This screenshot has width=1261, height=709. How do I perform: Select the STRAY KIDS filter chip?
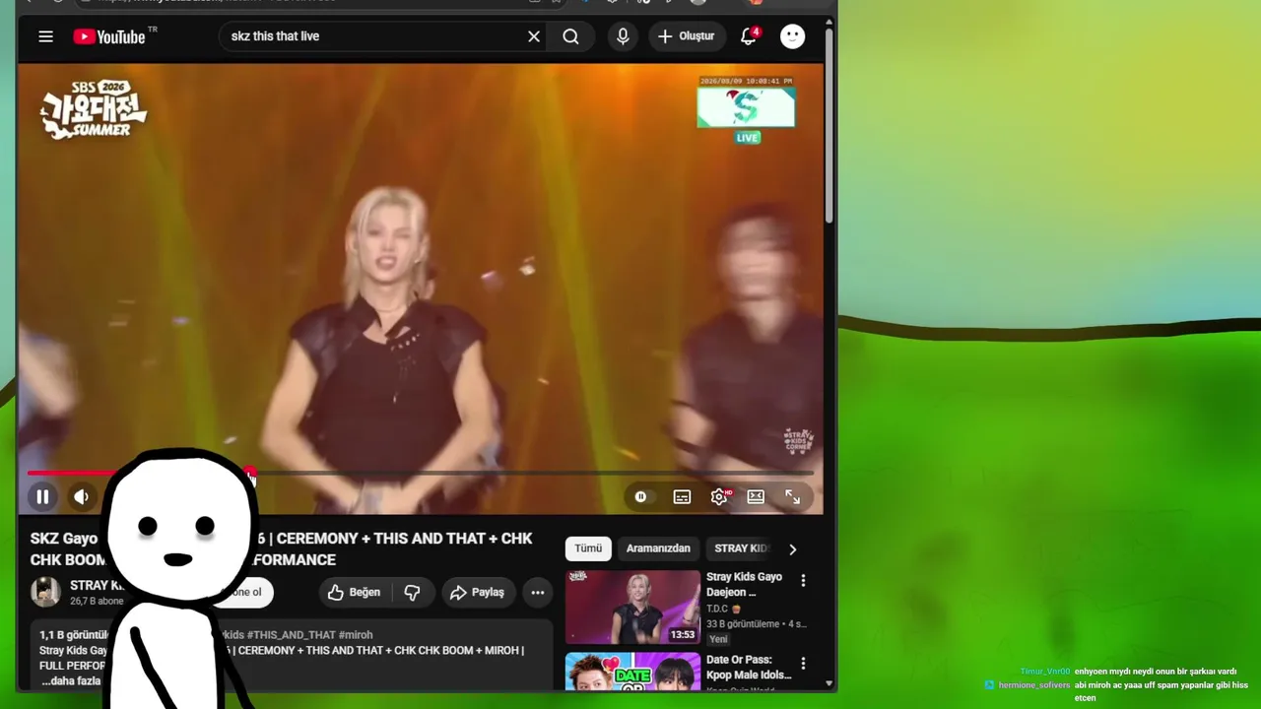pos(741,548)
